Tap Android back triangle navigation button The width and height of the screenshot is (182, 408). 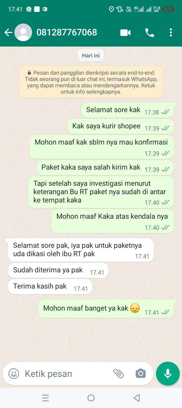[x=137, y=398]
